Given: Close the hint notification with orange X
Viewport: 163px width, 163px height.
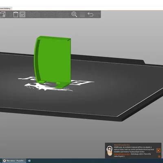Looking at the screenshot, I should [158, 150].
